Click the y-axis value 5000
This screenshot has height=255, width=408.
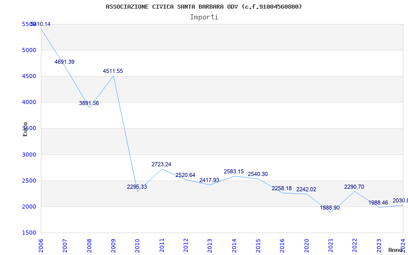pos(29,50)
